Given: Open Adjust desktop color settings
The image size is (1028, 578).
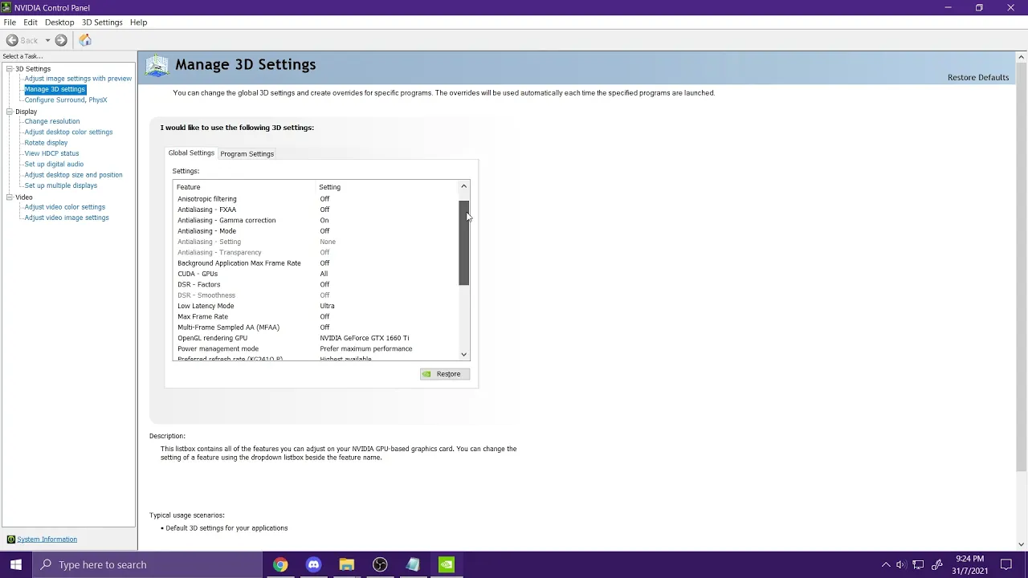Looking at the screenshot, I should click(68, 132).
